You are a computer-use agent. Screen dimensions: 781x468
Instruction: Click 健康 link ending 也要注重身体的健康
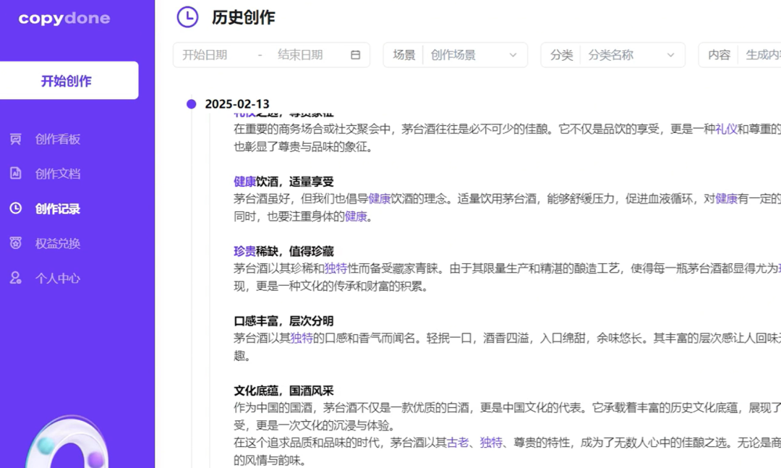[356, 216]
